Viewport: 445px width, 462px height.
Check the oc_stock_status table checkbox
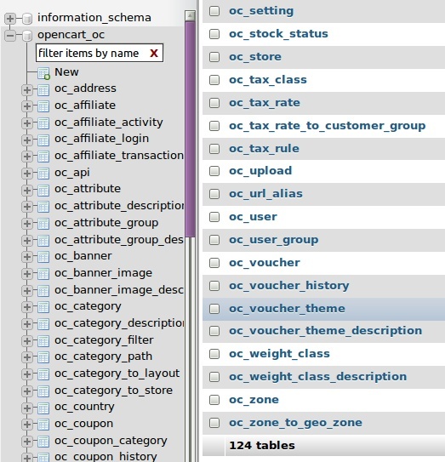coord(214,34)
